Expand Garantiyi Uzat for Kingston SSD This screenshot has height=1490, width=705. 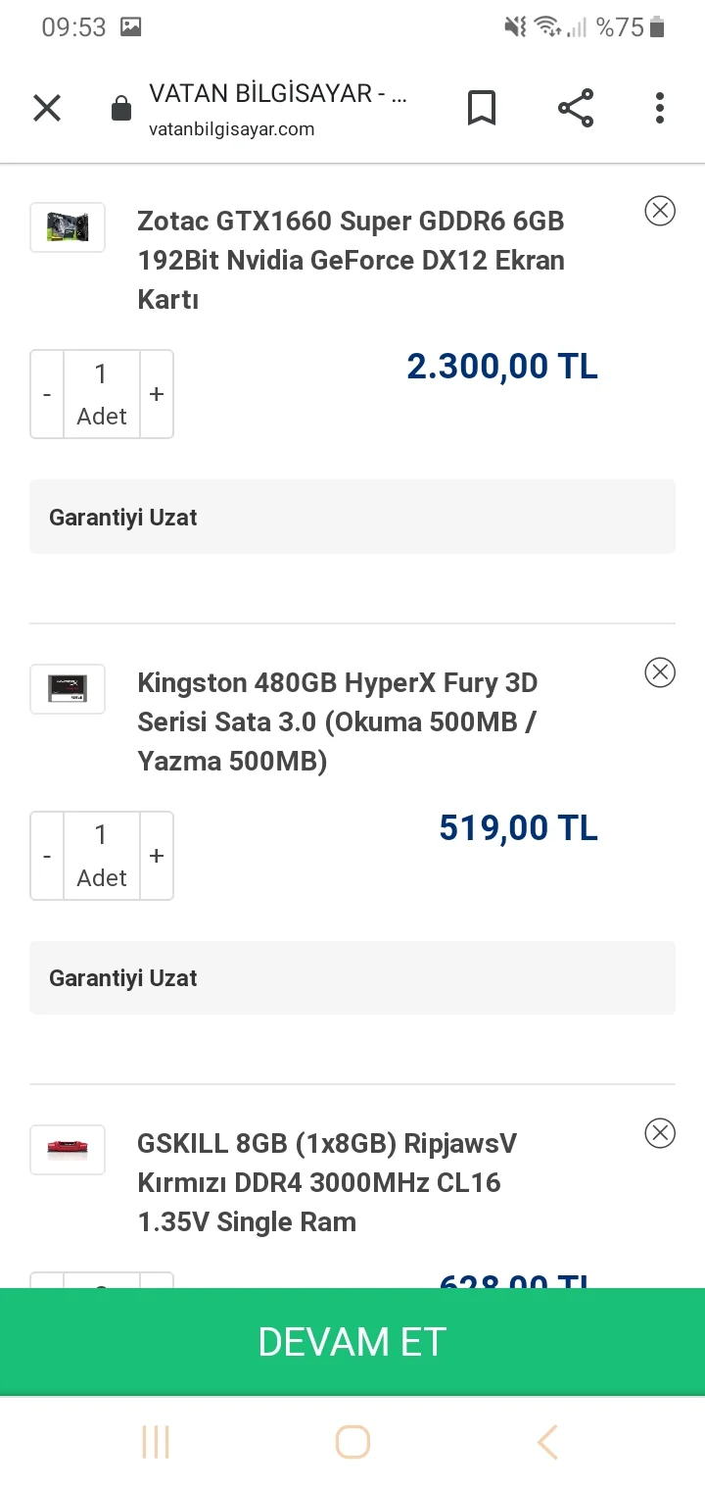point(352,978)
